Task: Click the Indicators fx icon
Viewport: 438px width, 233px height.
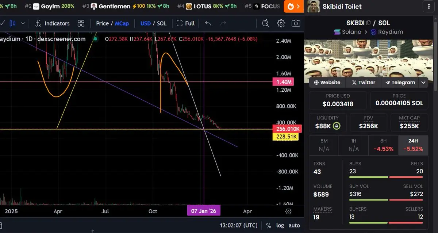Action: click(x=38, y=23)
